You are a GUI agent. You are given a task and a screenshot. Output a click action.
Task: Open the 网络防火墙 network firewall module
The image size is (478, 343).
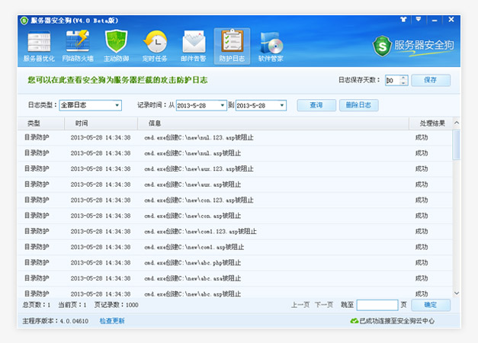point(78,46)
